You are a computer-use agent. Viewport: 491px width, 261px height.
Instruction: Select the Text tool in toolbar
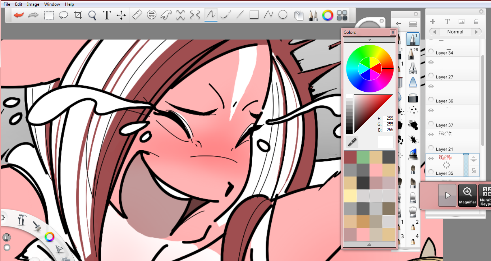[x=106, y=15]
